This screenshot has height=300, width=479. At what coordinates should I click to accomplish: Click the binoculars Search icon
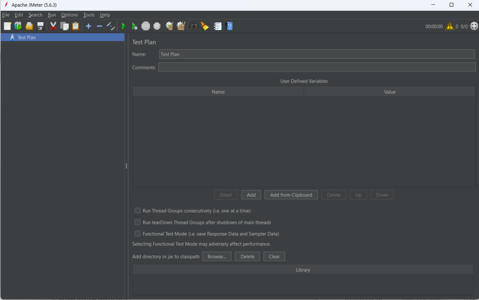[x=193, y=26]
